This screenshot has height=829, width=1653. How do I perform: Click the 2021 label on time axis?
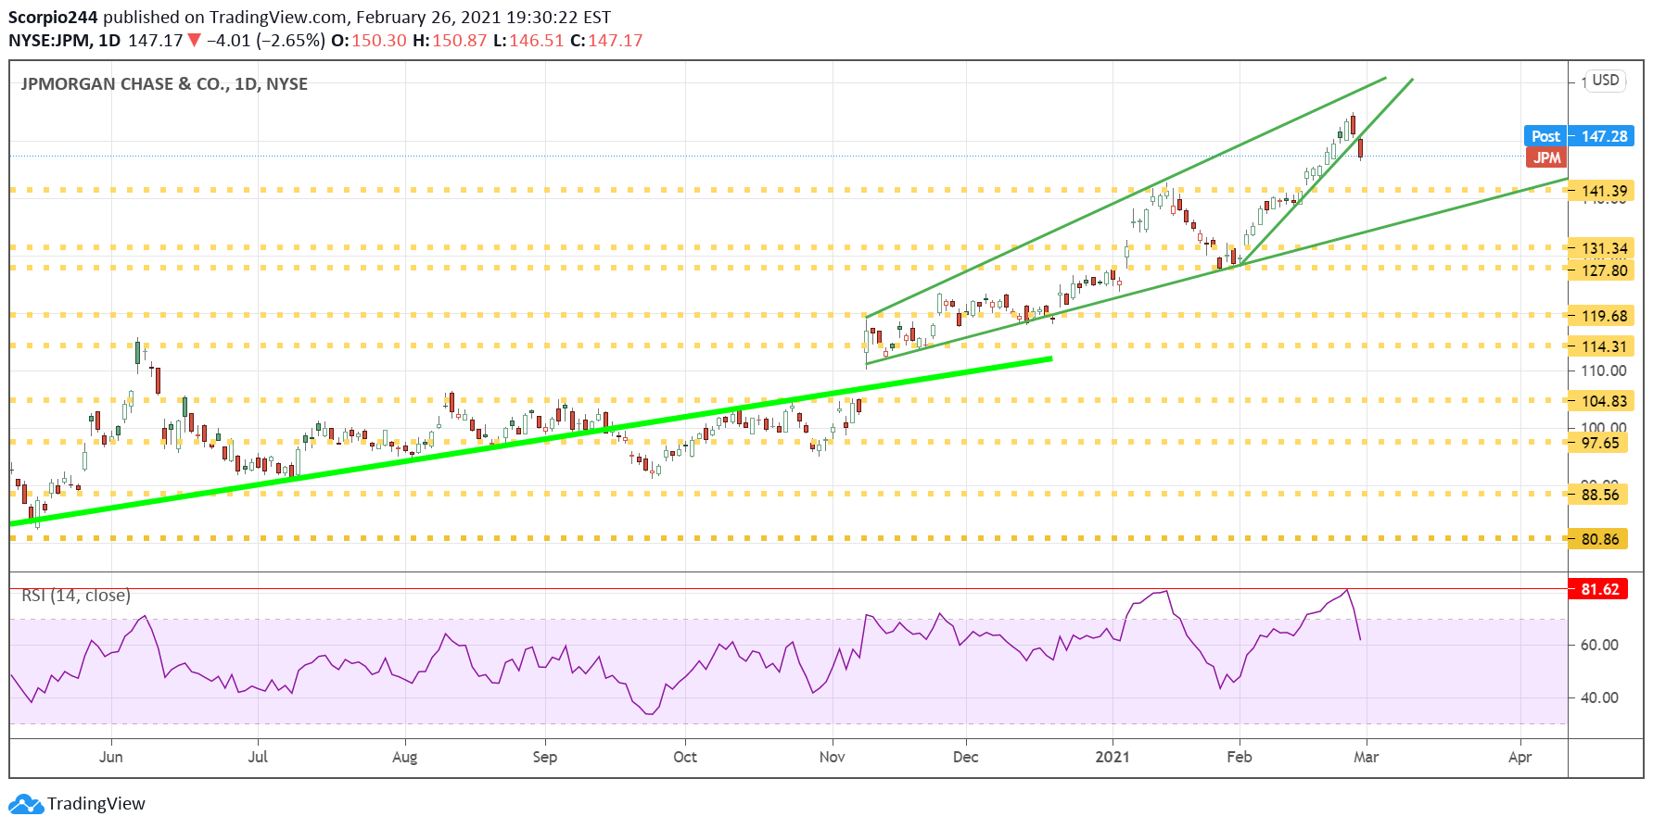1113,757
